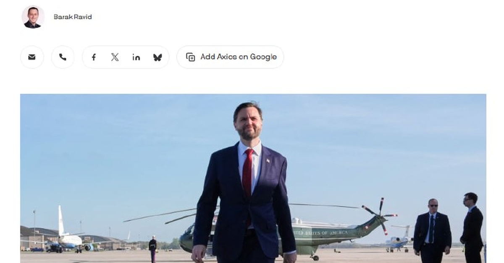Open the article's hero photograph
The width and height of the screenshot is (504, 263).
point(253,178)
